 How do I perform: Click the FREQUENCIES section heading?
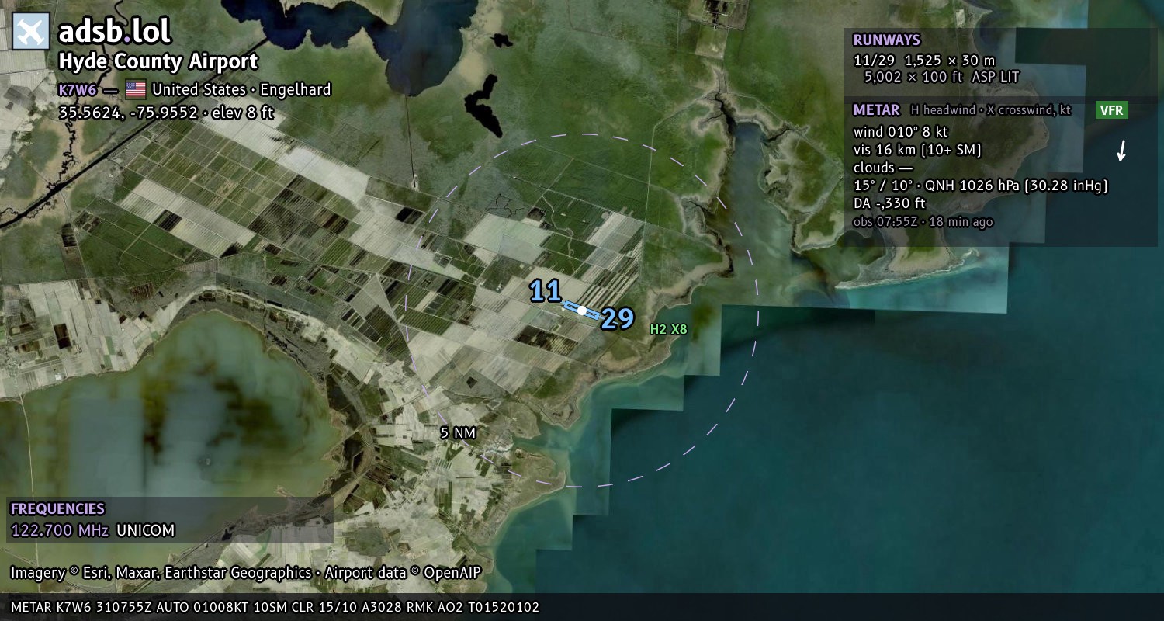pos(57,509)
